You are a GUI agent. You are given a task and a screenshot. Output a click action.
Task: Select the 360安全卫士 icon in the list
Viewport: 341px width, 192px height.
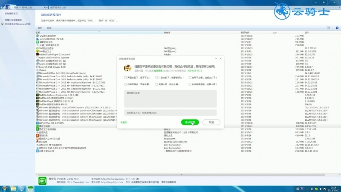pos(38,51)
